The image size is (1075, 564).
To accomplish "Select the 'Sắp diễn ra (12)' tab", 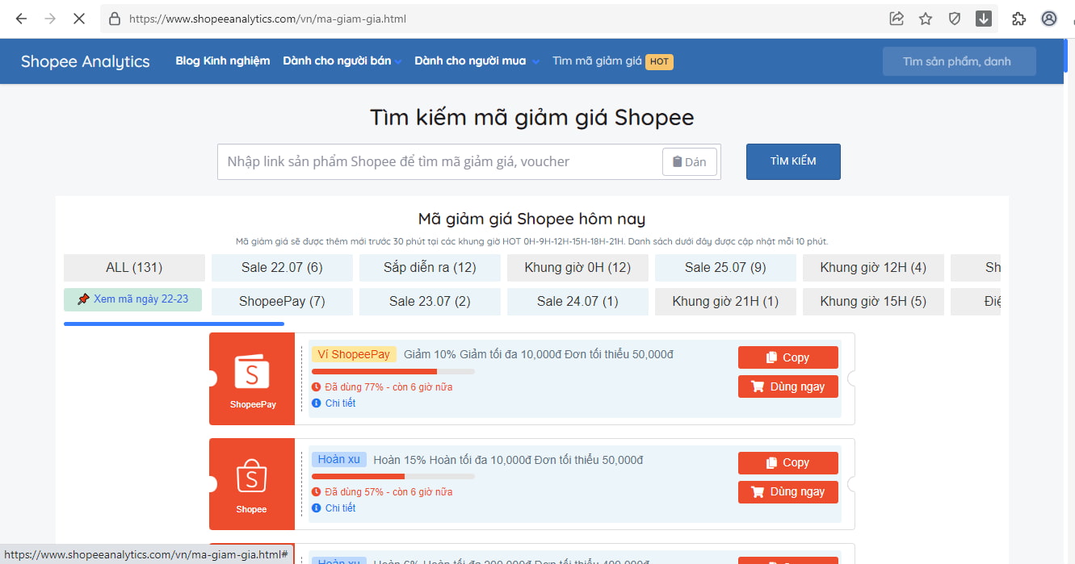I will 430,268.
